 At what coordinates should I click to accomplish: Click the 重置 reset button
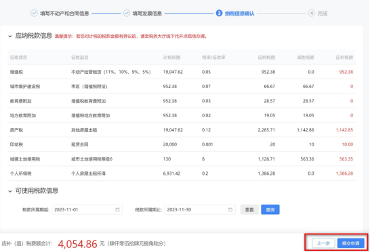tap(249, 210)
